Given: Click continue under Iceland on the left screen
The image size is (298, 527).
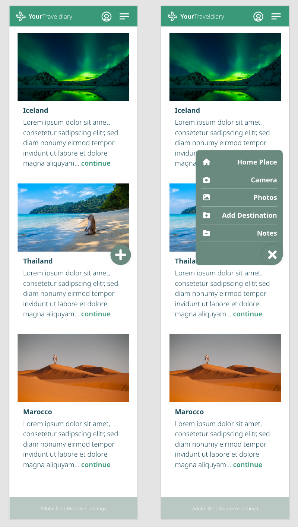Looking at the screenshot, I should [96, 163].
